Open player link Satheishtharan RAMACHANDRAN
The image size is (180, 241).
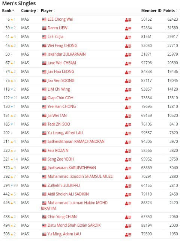click(x=76, y=141)
